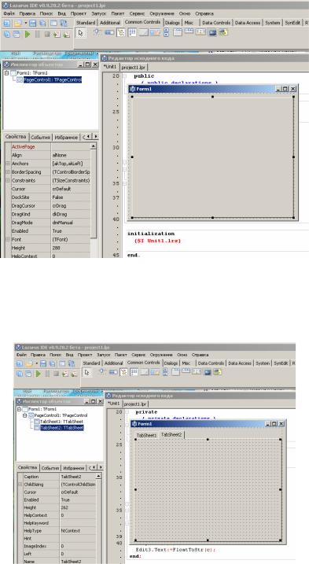Switch to Standard palette tab in upper screenshot
This screenshot has height=564, width=309.
tap(86, 23)
